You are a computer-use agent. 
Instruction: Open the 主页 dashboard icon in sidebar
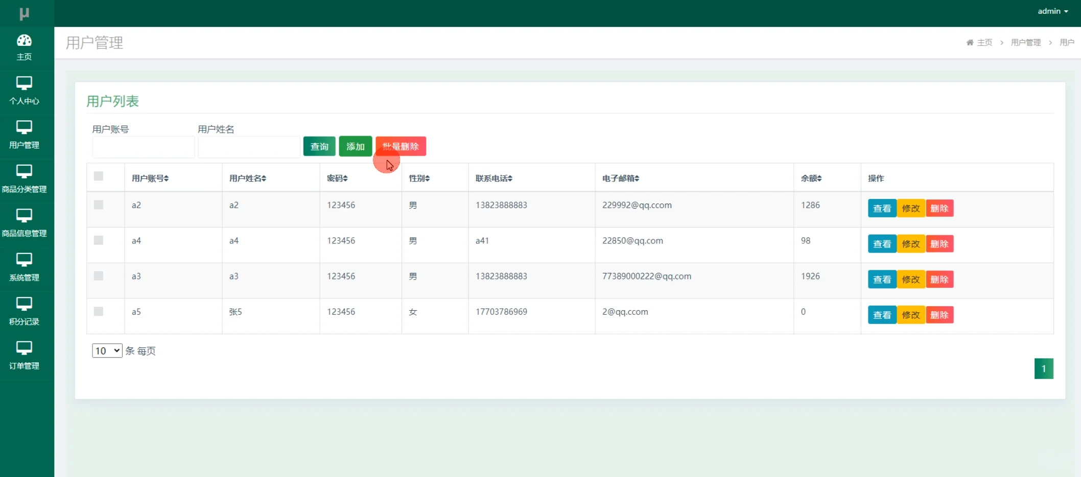pos(24,40)
